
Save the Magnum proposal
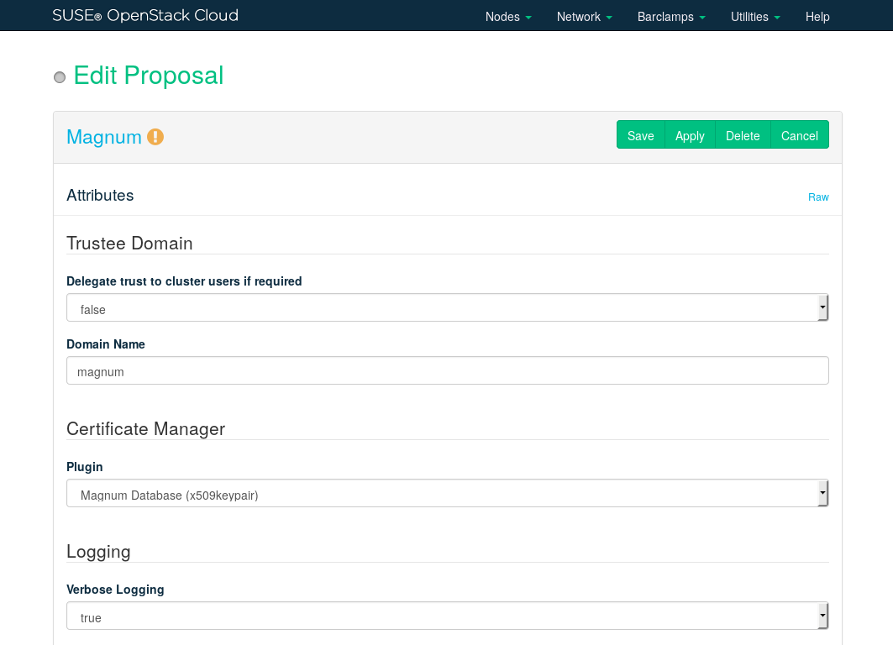[x=640, y=135]
